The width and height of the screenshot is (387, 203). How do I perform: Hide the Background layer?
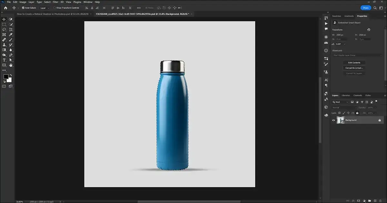coord(333,120)
